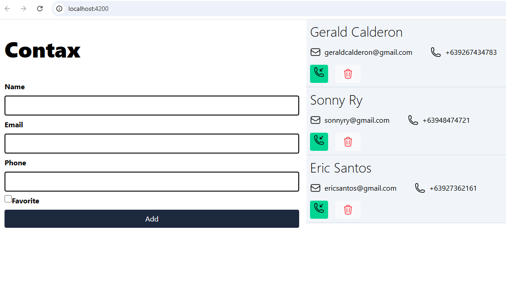Click the ericsantos@gmail.com email text
Image resolution: width=506 pixels, height=298 pixels.
360,188
